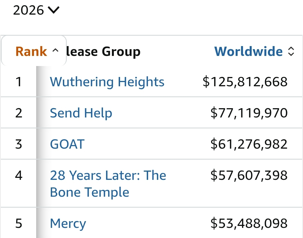Open the GOAT movie link
This screenshot has width=303, height=238.
(x=67, y=144)
